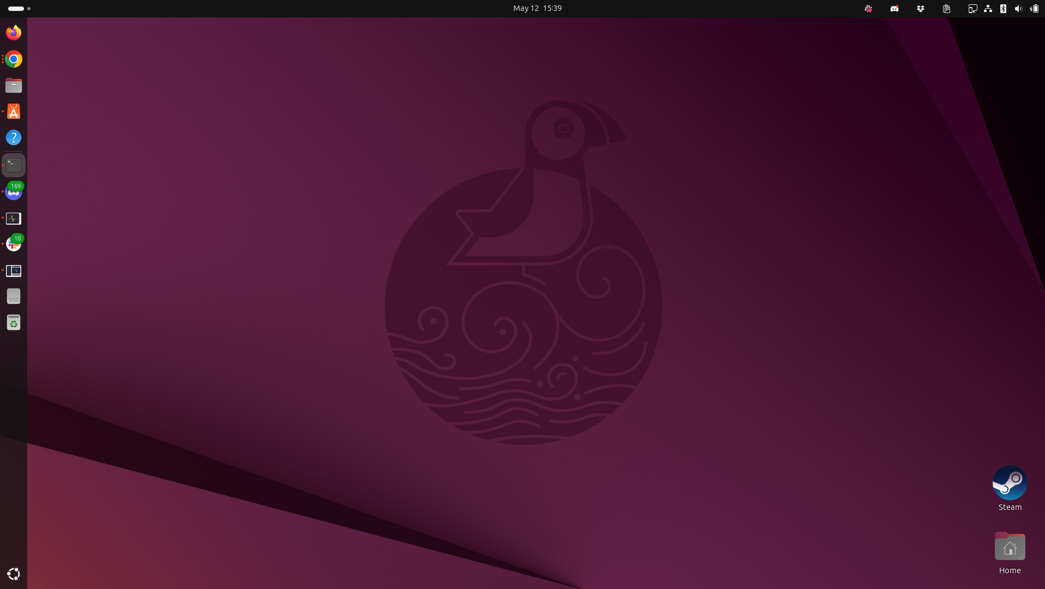The image size is (1045, 589).
Task: Open the clipboard manager tray icon
Action: tap(947, 9)
